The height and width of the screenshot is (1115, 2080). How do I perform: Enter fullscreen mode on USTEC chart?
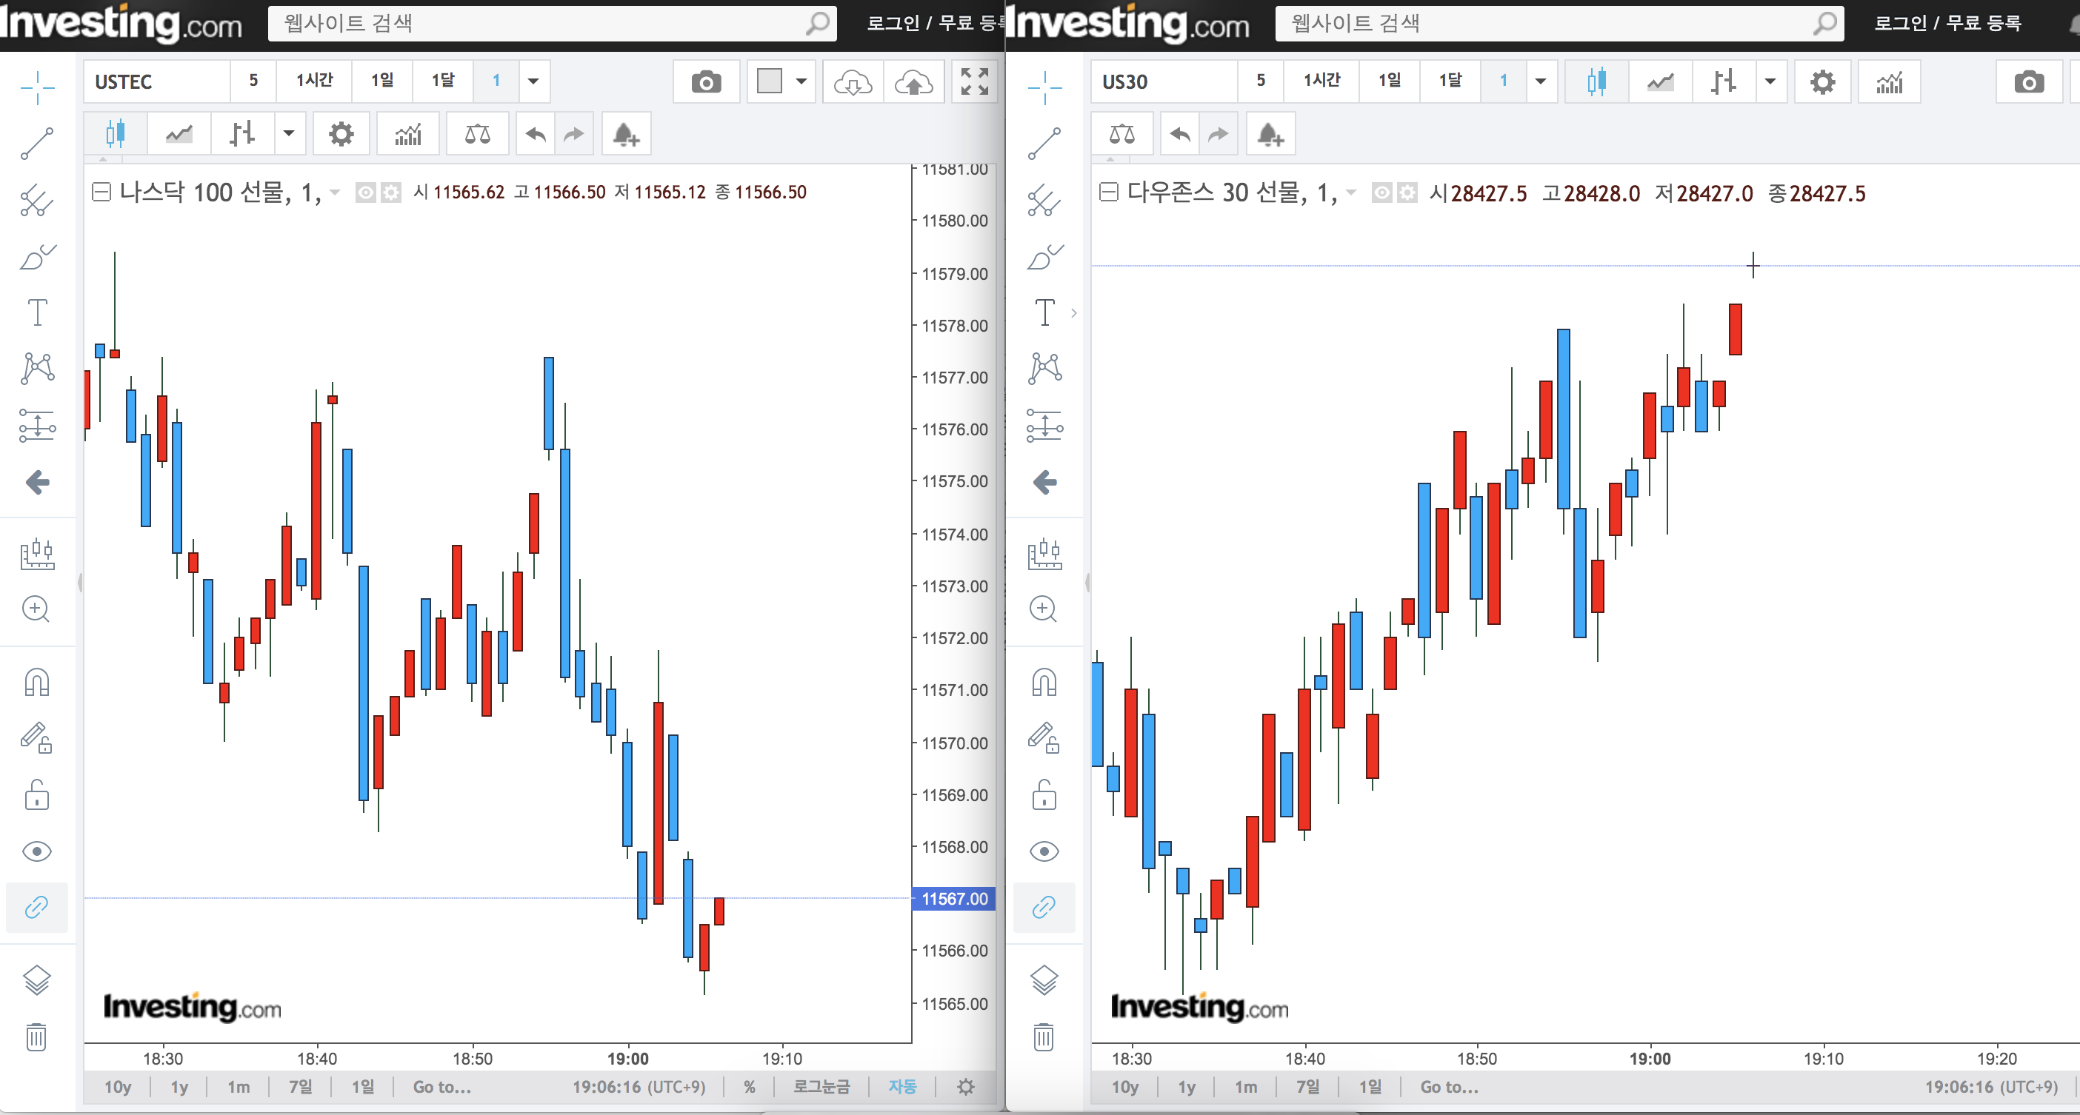[x=974, y=81]
